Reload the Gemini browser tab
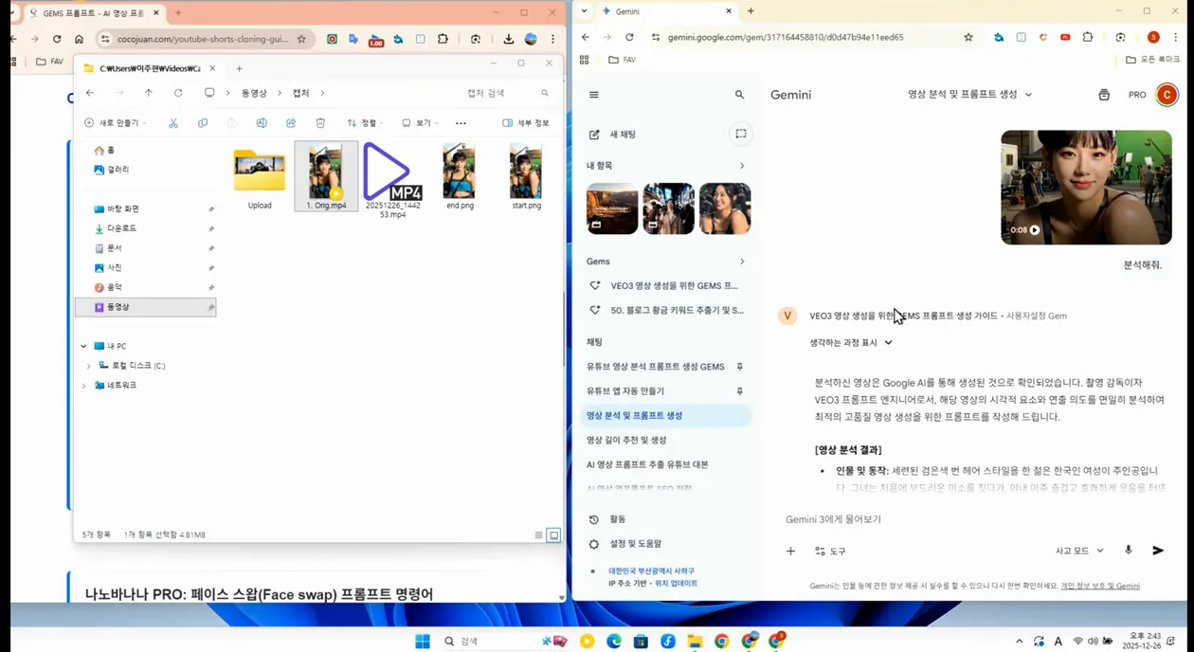The height and width of the screenshot is (652, 1194). click(x=629, y=38)
